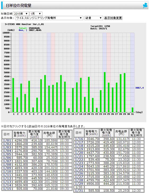This screenshot has width=150, height=194.
Task: Open the 1/27 date link
Action: click(x=79, y=177)
